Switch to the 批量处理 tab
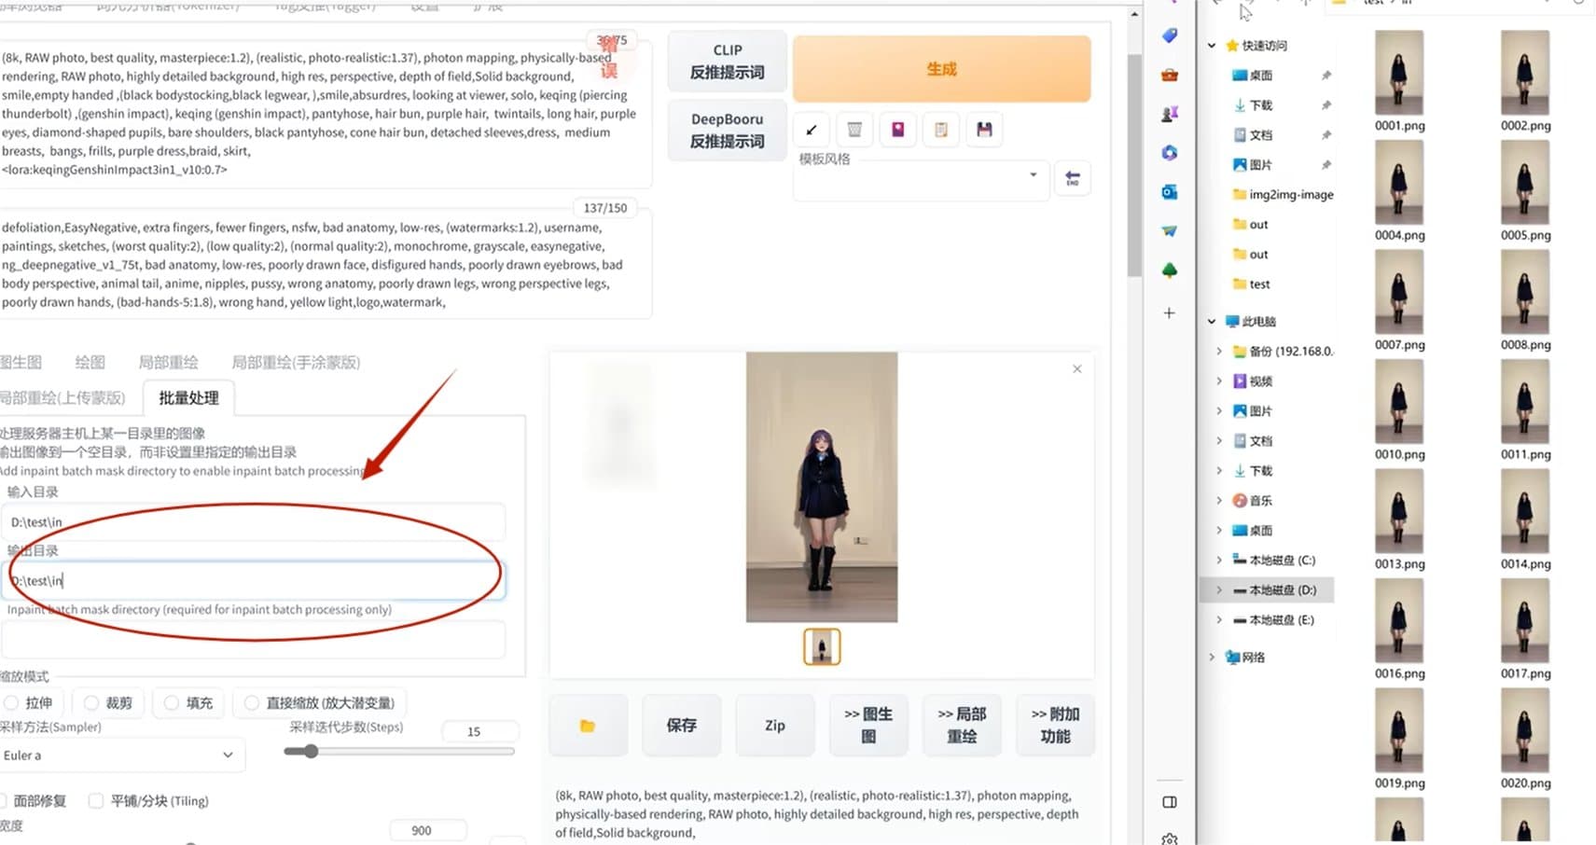The image size is (1596, 845). click(187, 397)
